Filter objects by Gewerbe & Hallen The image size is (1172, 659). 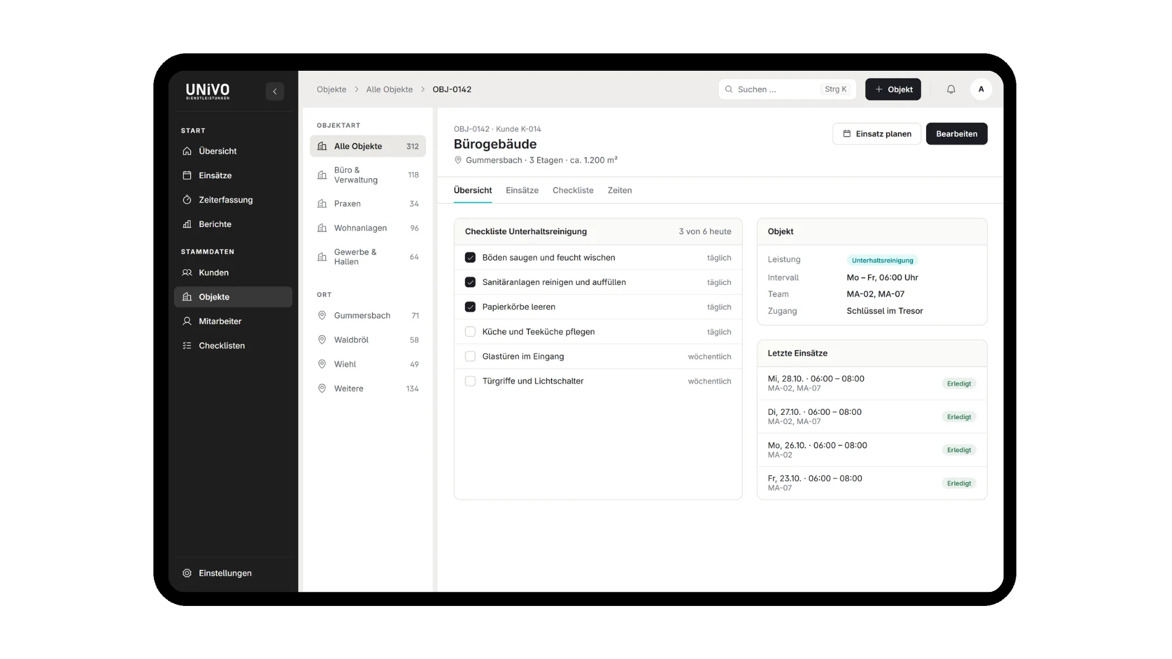click(x=367, y=257)
